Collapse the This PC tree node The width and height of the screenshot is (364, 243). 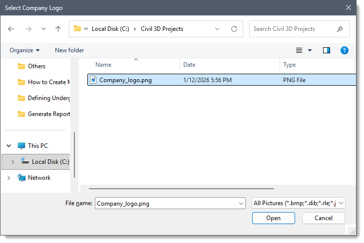coord(9,146)
